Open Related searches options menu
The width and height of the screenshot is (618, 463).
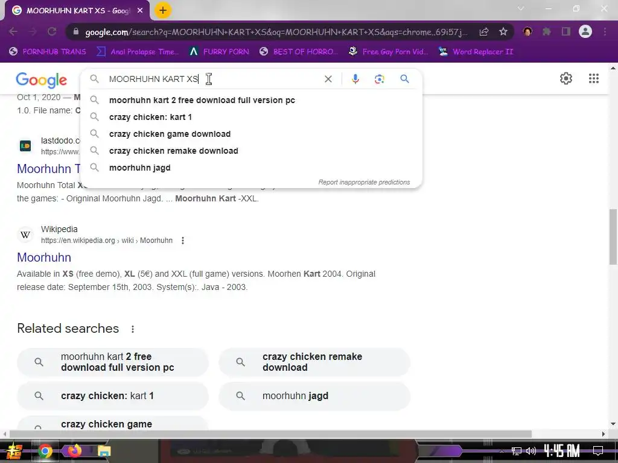[133, 329]
